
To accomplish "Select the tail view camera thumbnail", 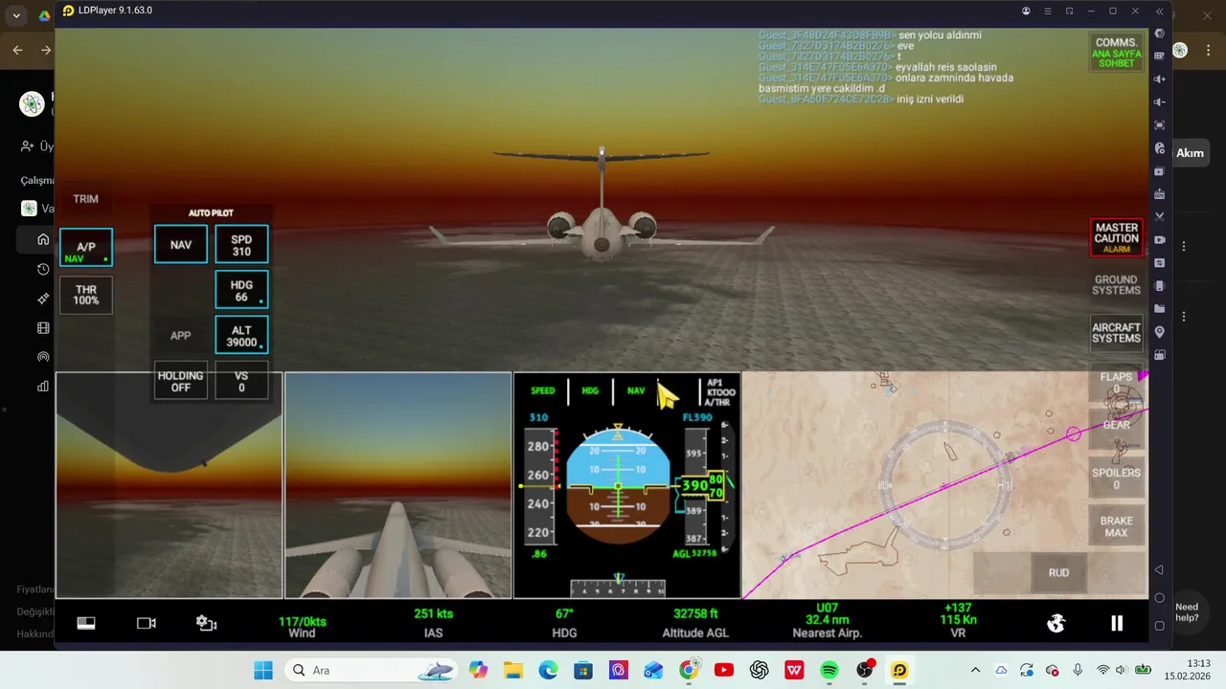I will 398,485.
